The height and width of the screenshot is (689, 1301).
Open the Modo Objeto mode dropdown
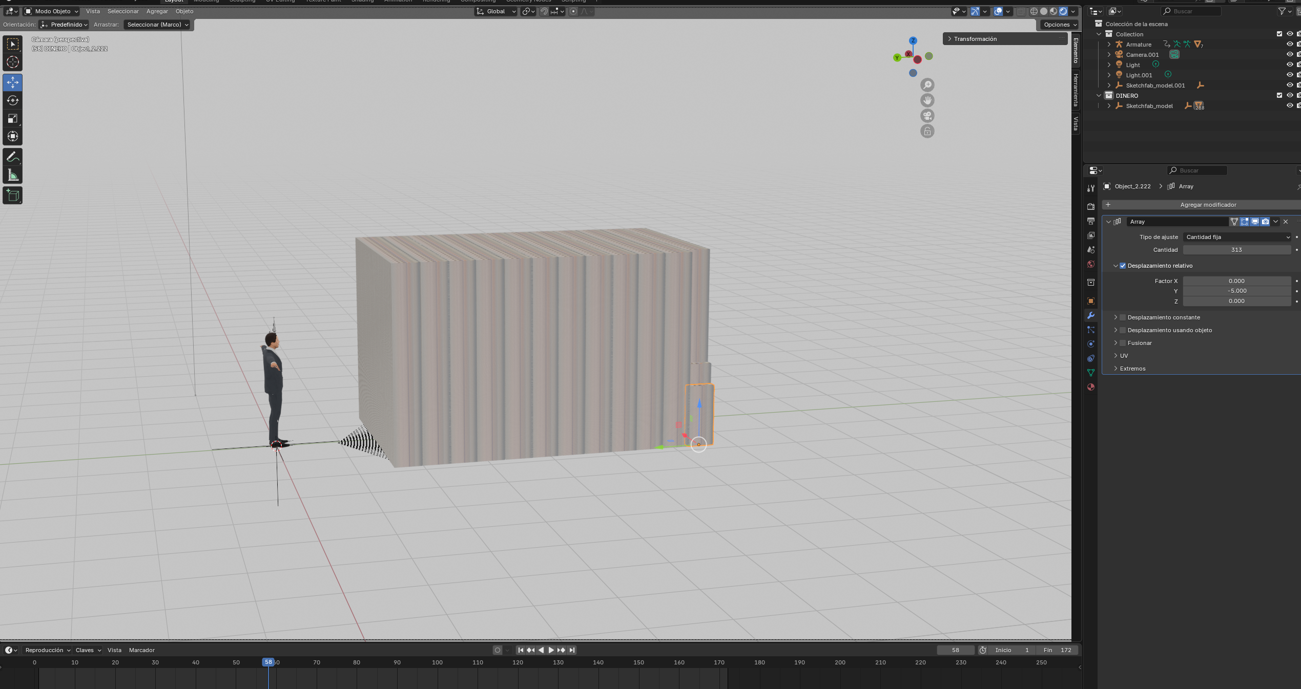click(x=52, y=11)
